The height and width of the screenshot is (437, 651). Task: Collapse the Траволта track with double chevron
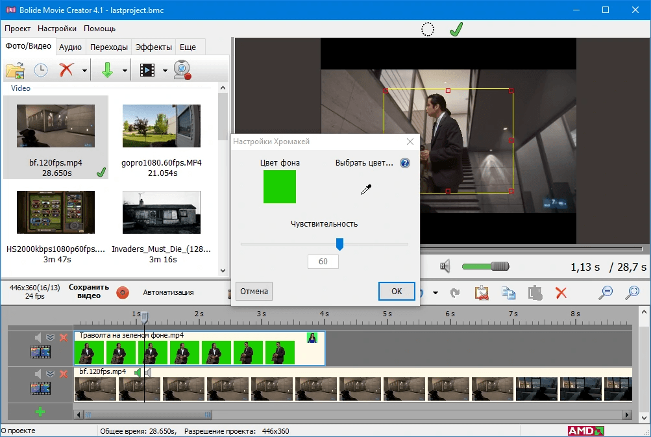point(51,338)
